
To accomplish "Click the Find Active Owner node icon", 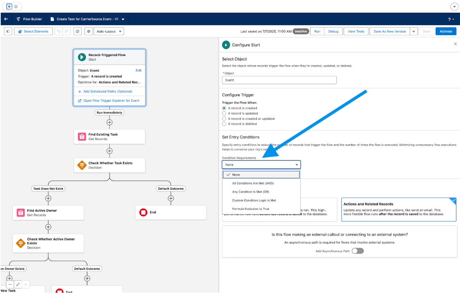I will coord(20,213).
